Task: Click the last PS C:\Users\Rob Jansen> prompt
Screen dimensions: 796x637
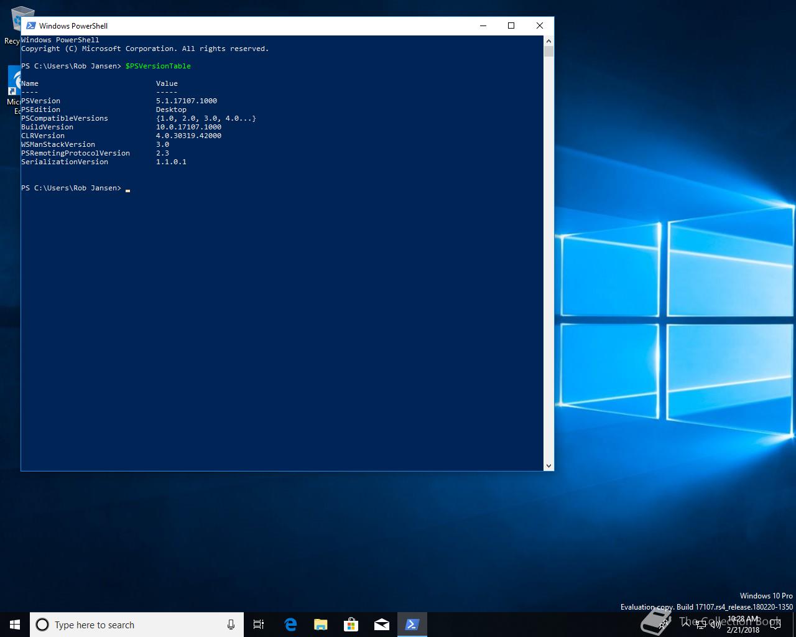Action: tap(71, 188)
